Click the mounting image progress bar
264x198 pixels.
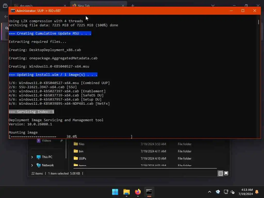coord(71,137)
